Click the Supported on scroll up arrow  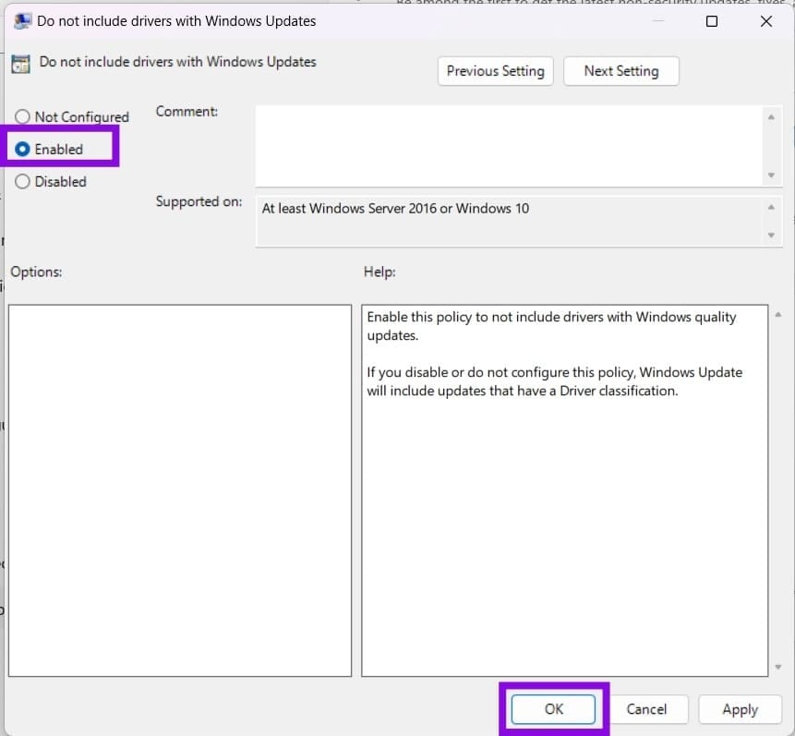coord(771,207)
